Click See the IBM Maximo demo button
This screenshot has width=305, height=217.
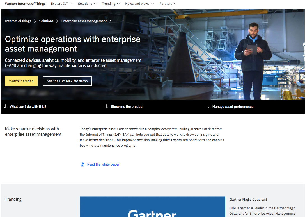click(x=67, y=81)
